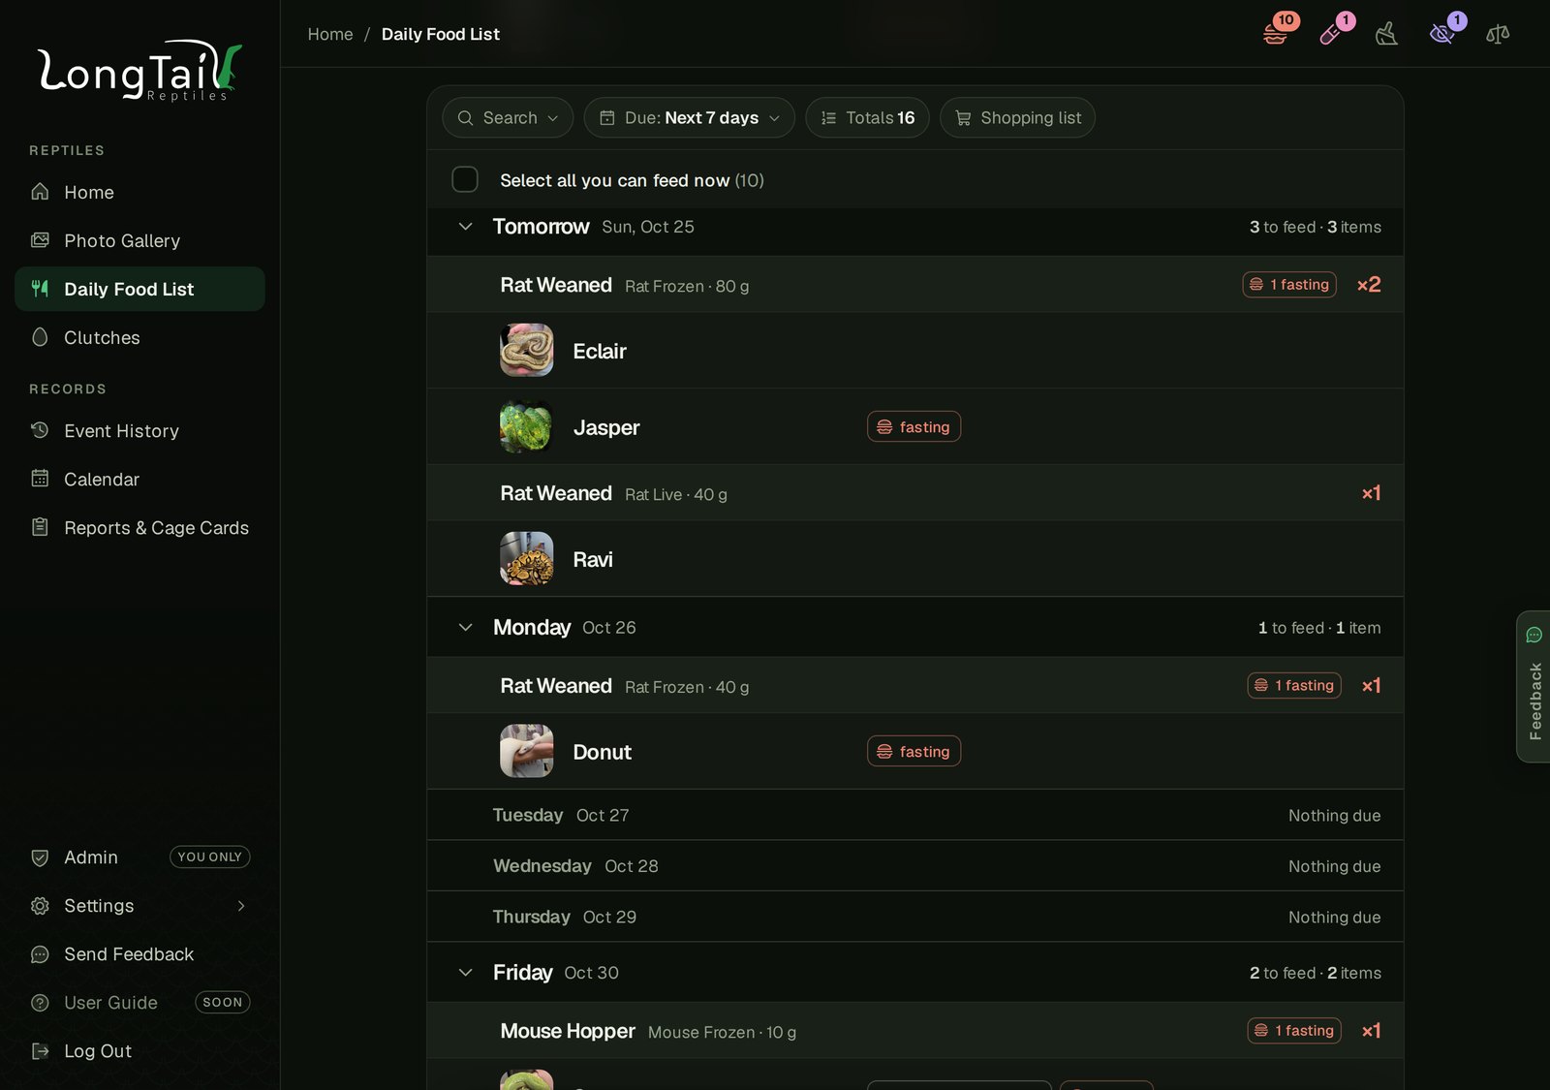Click Eclair's snake thumbnail
The width and height of the screenshot is (1550, 1090).
tap(527, 350)
